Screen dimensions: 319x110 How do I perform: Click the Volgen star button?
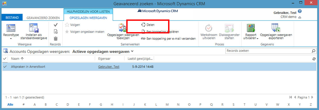tap(73, 25)
